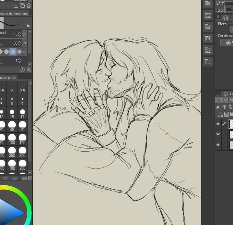Increase or decrease the brush size 4.0 stepper
Viewport: 233px width, 225px height.
point(19,35)
